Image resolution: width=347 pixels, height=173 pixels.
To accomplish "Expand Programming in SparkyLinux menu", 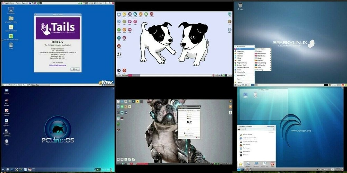I will (244, 63).
